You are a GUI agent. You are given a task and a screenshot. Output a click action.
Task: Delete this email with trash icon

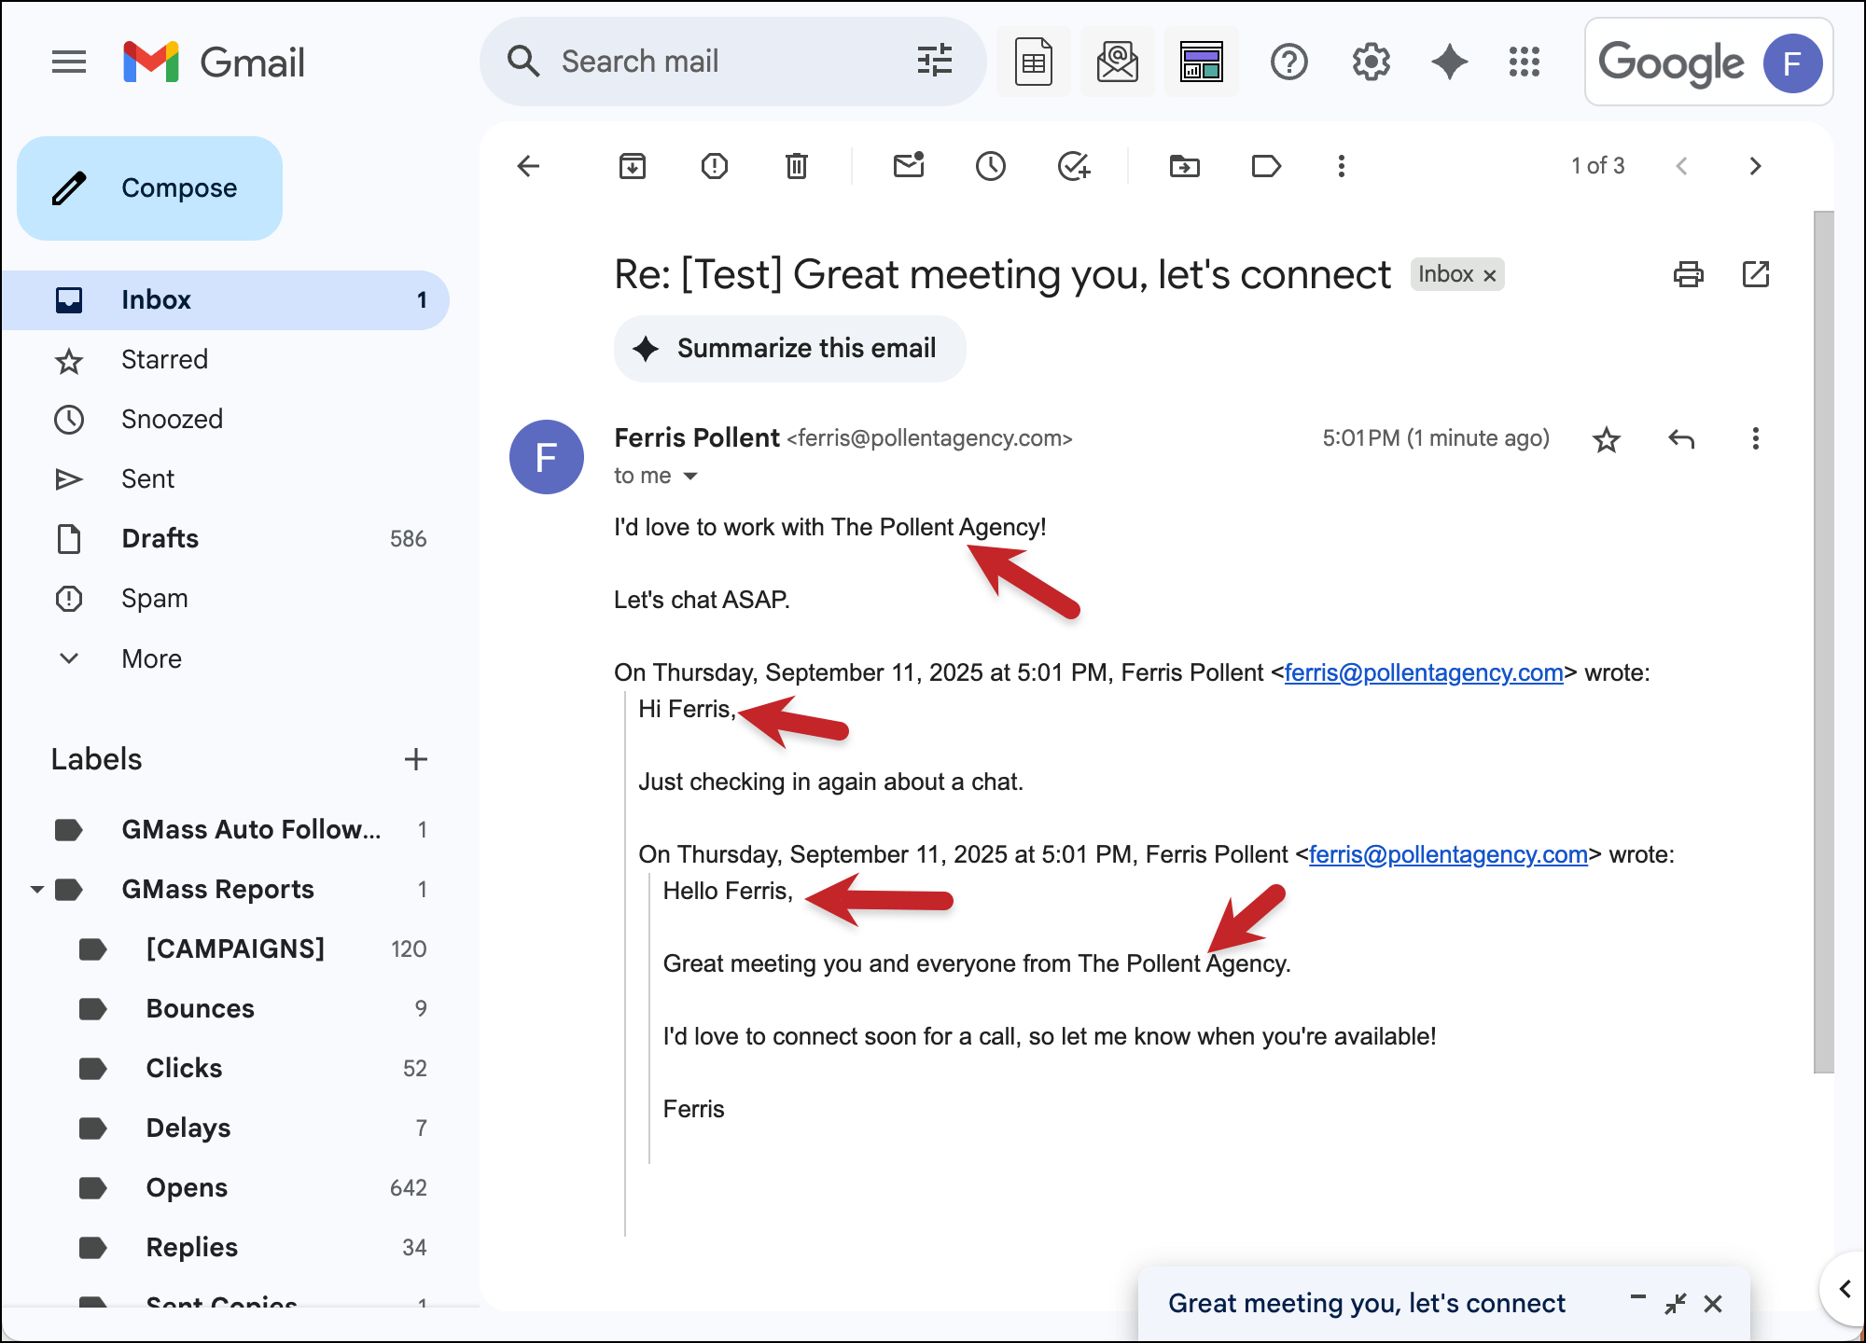point(796,166)
